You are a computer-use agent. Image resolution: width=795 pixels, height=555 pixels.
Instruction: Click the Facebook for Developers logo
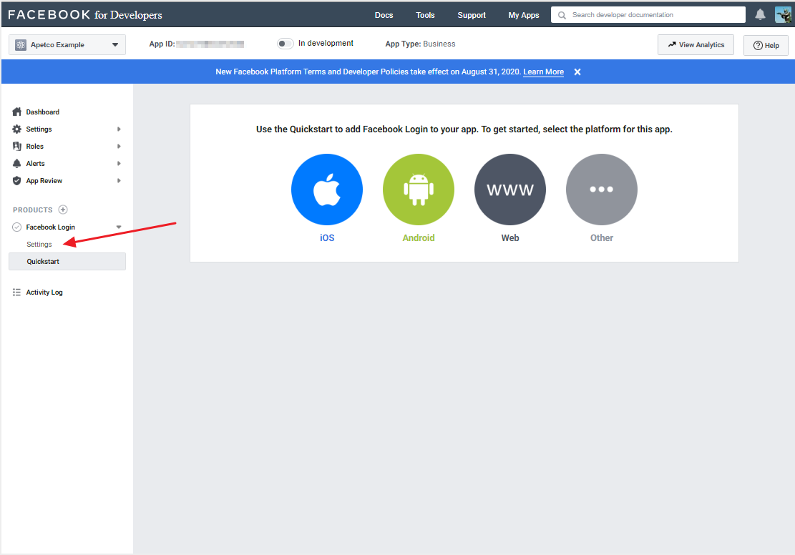(x=85, y=15)
